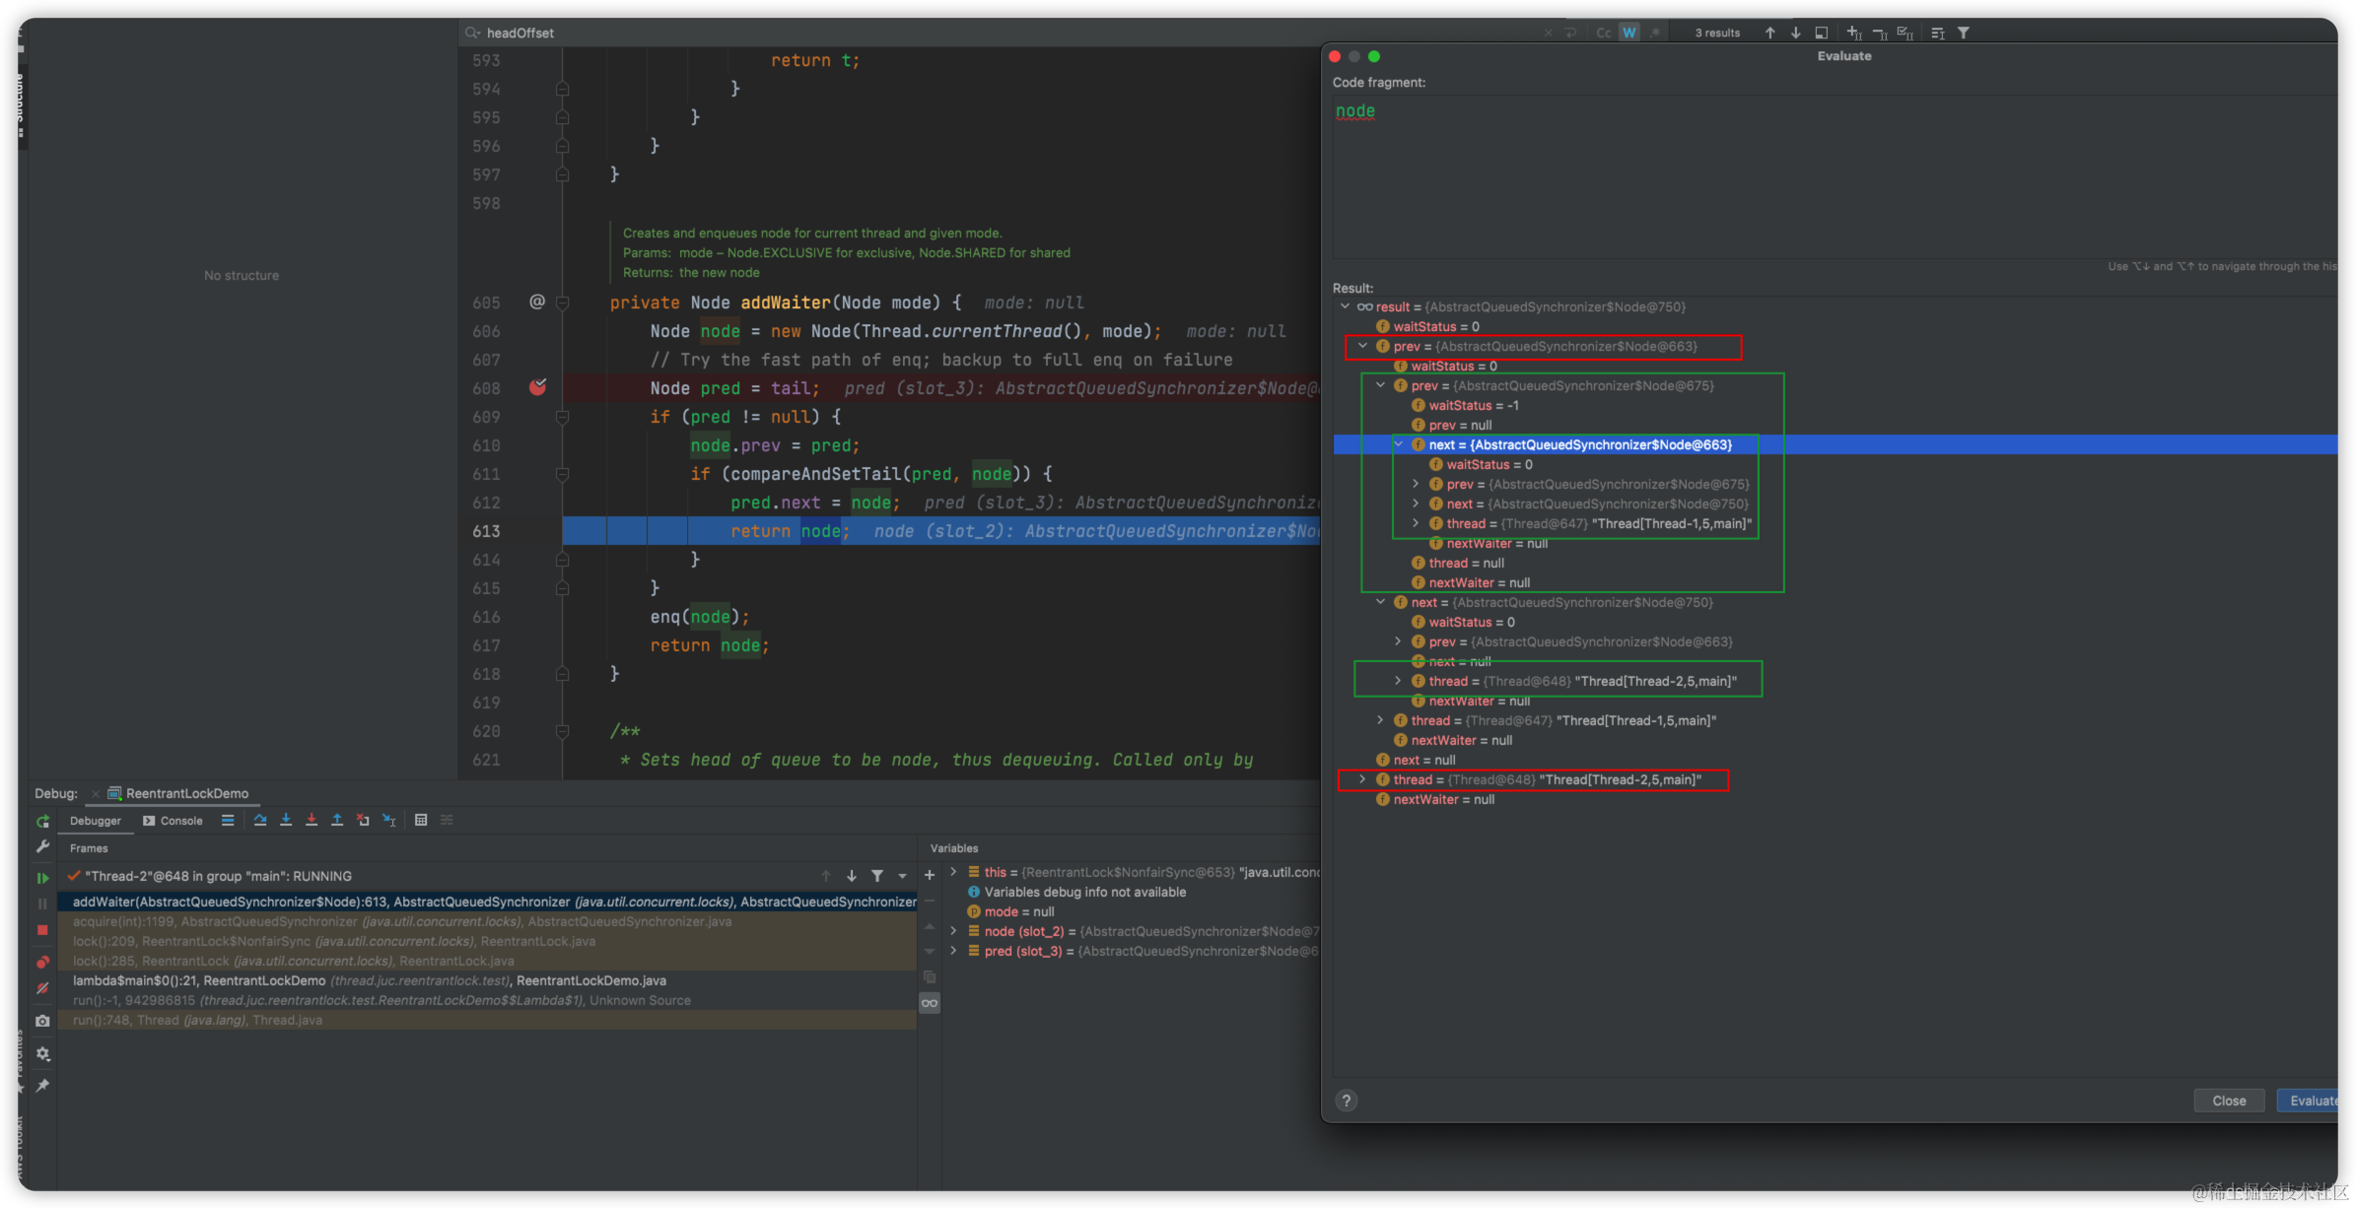Click the Resume Program green arrow
The image size is (2356, 1209).
[x=42, y=877]
